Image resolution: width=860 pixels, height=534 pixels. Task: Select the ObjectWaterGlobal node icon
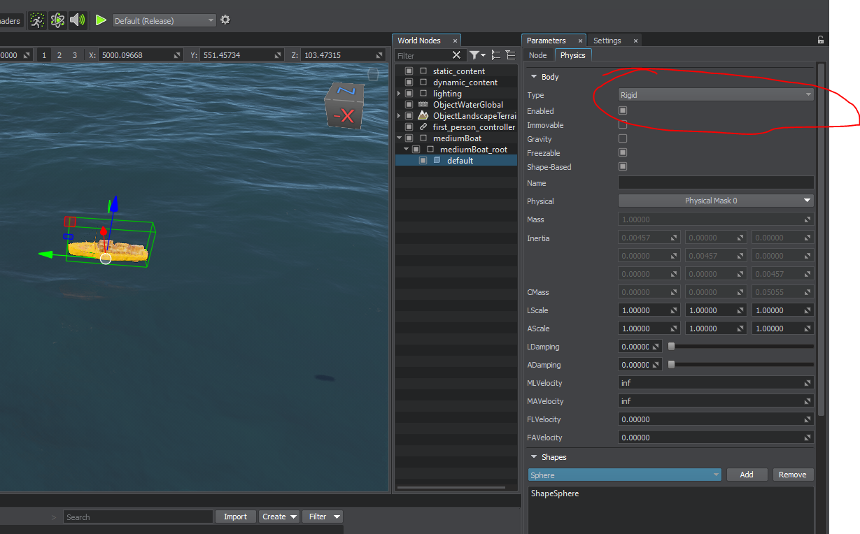(x=423, y=104)
